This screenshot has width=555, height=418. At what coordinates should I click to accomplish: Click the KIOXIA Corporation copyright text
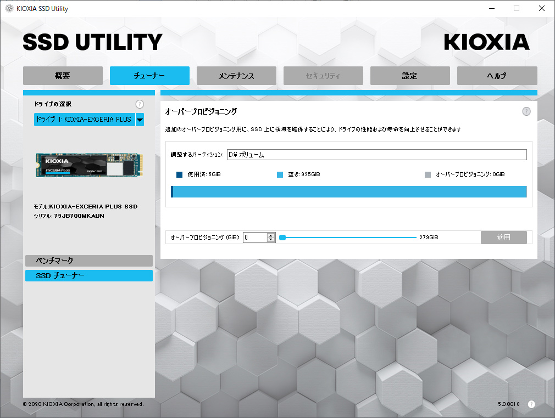click(83, 404)
